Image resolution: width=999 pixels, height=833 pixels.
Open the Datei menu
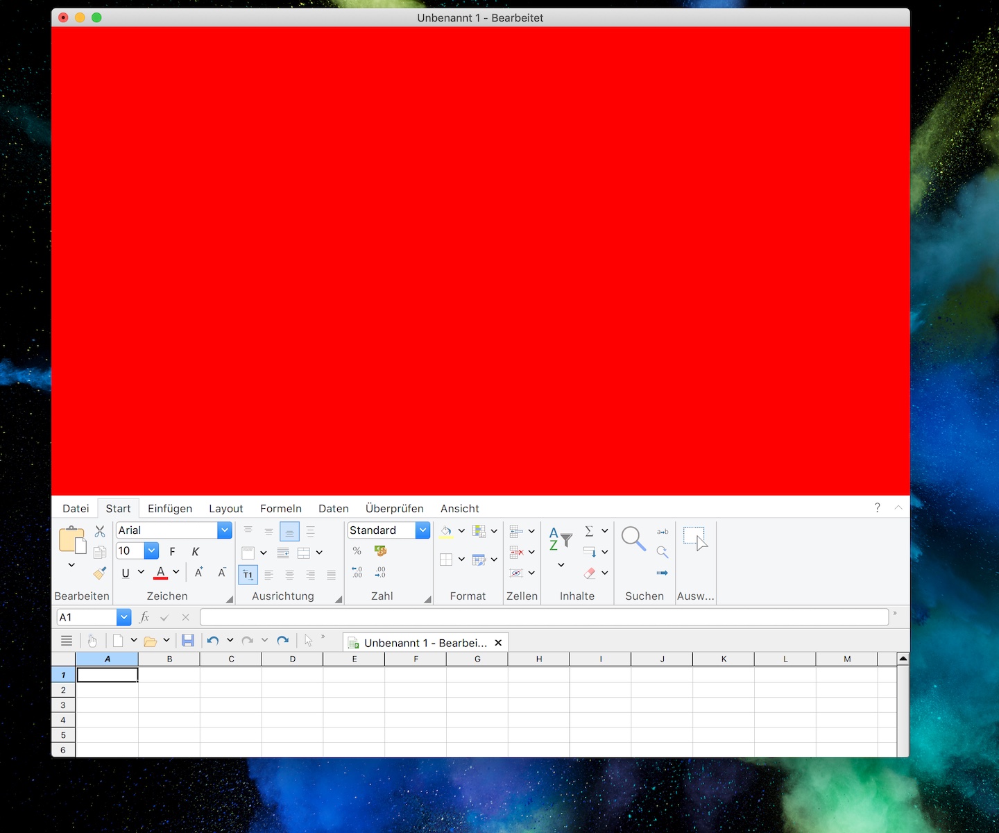tap(76, 509)
